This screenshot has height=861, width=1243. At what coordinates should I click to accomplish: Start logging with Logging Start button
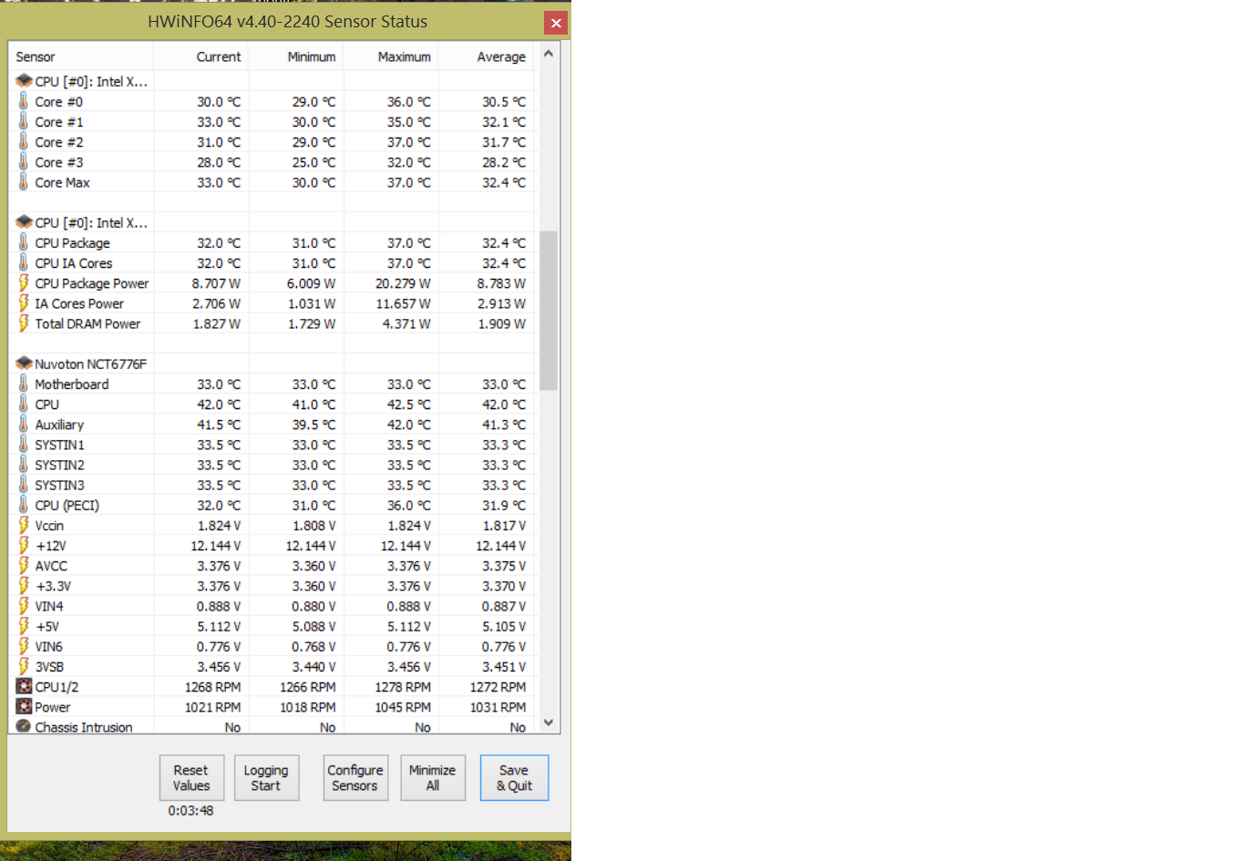tap(266, 778)
